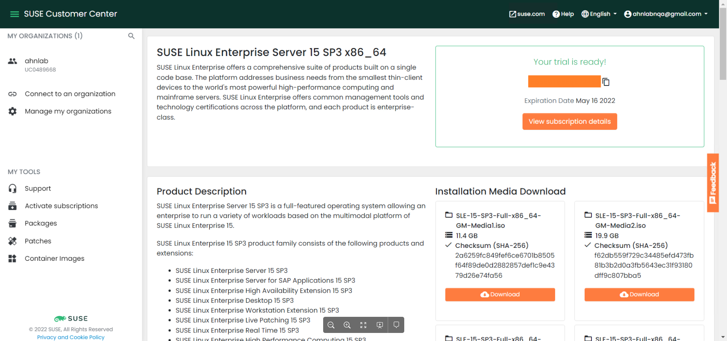Click the Container Images icon
Viewport: 727px width, 341px height.
click(x=13, y=258)
